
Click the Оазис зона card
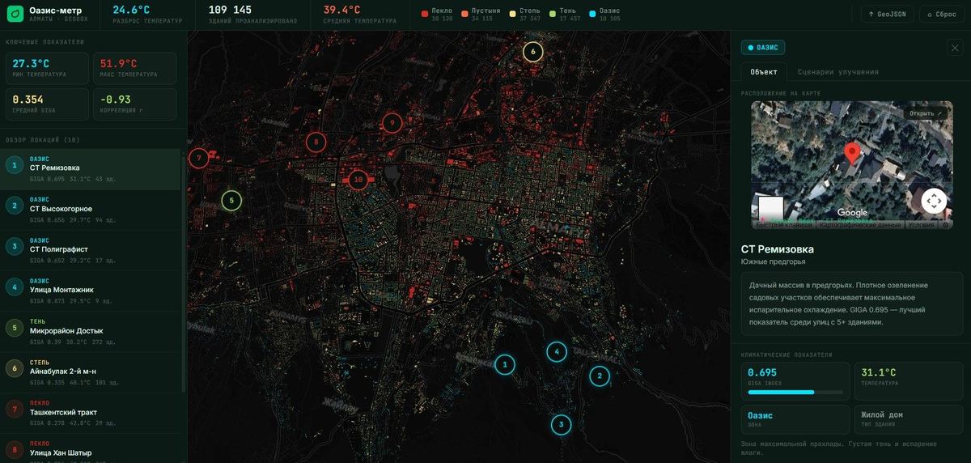(795, 419)
